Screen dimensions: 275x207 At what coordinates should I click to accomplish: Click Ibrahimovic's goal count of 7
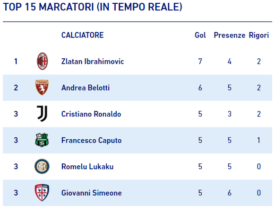coord(200,62)
